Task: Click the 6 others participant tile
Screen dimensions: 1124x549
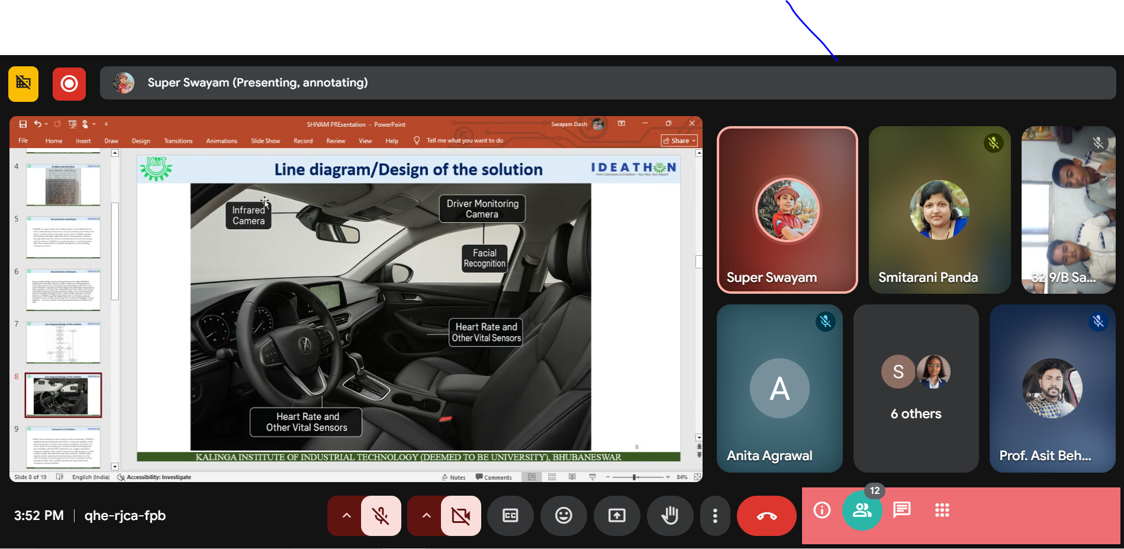Action: pos(916,389)
